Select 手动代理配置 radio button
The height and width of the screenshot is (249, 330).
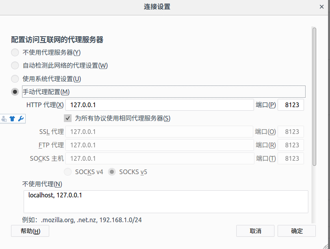[x=15, y=92]
